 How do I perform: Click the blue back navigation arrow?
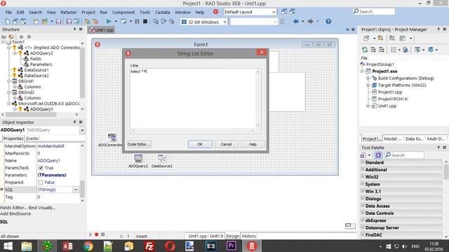point(296,22)
